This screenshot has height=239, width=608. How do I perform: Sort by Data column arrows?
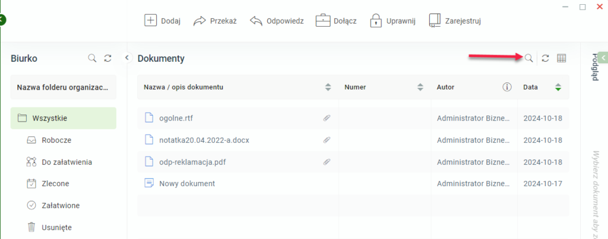pos(558,88)
